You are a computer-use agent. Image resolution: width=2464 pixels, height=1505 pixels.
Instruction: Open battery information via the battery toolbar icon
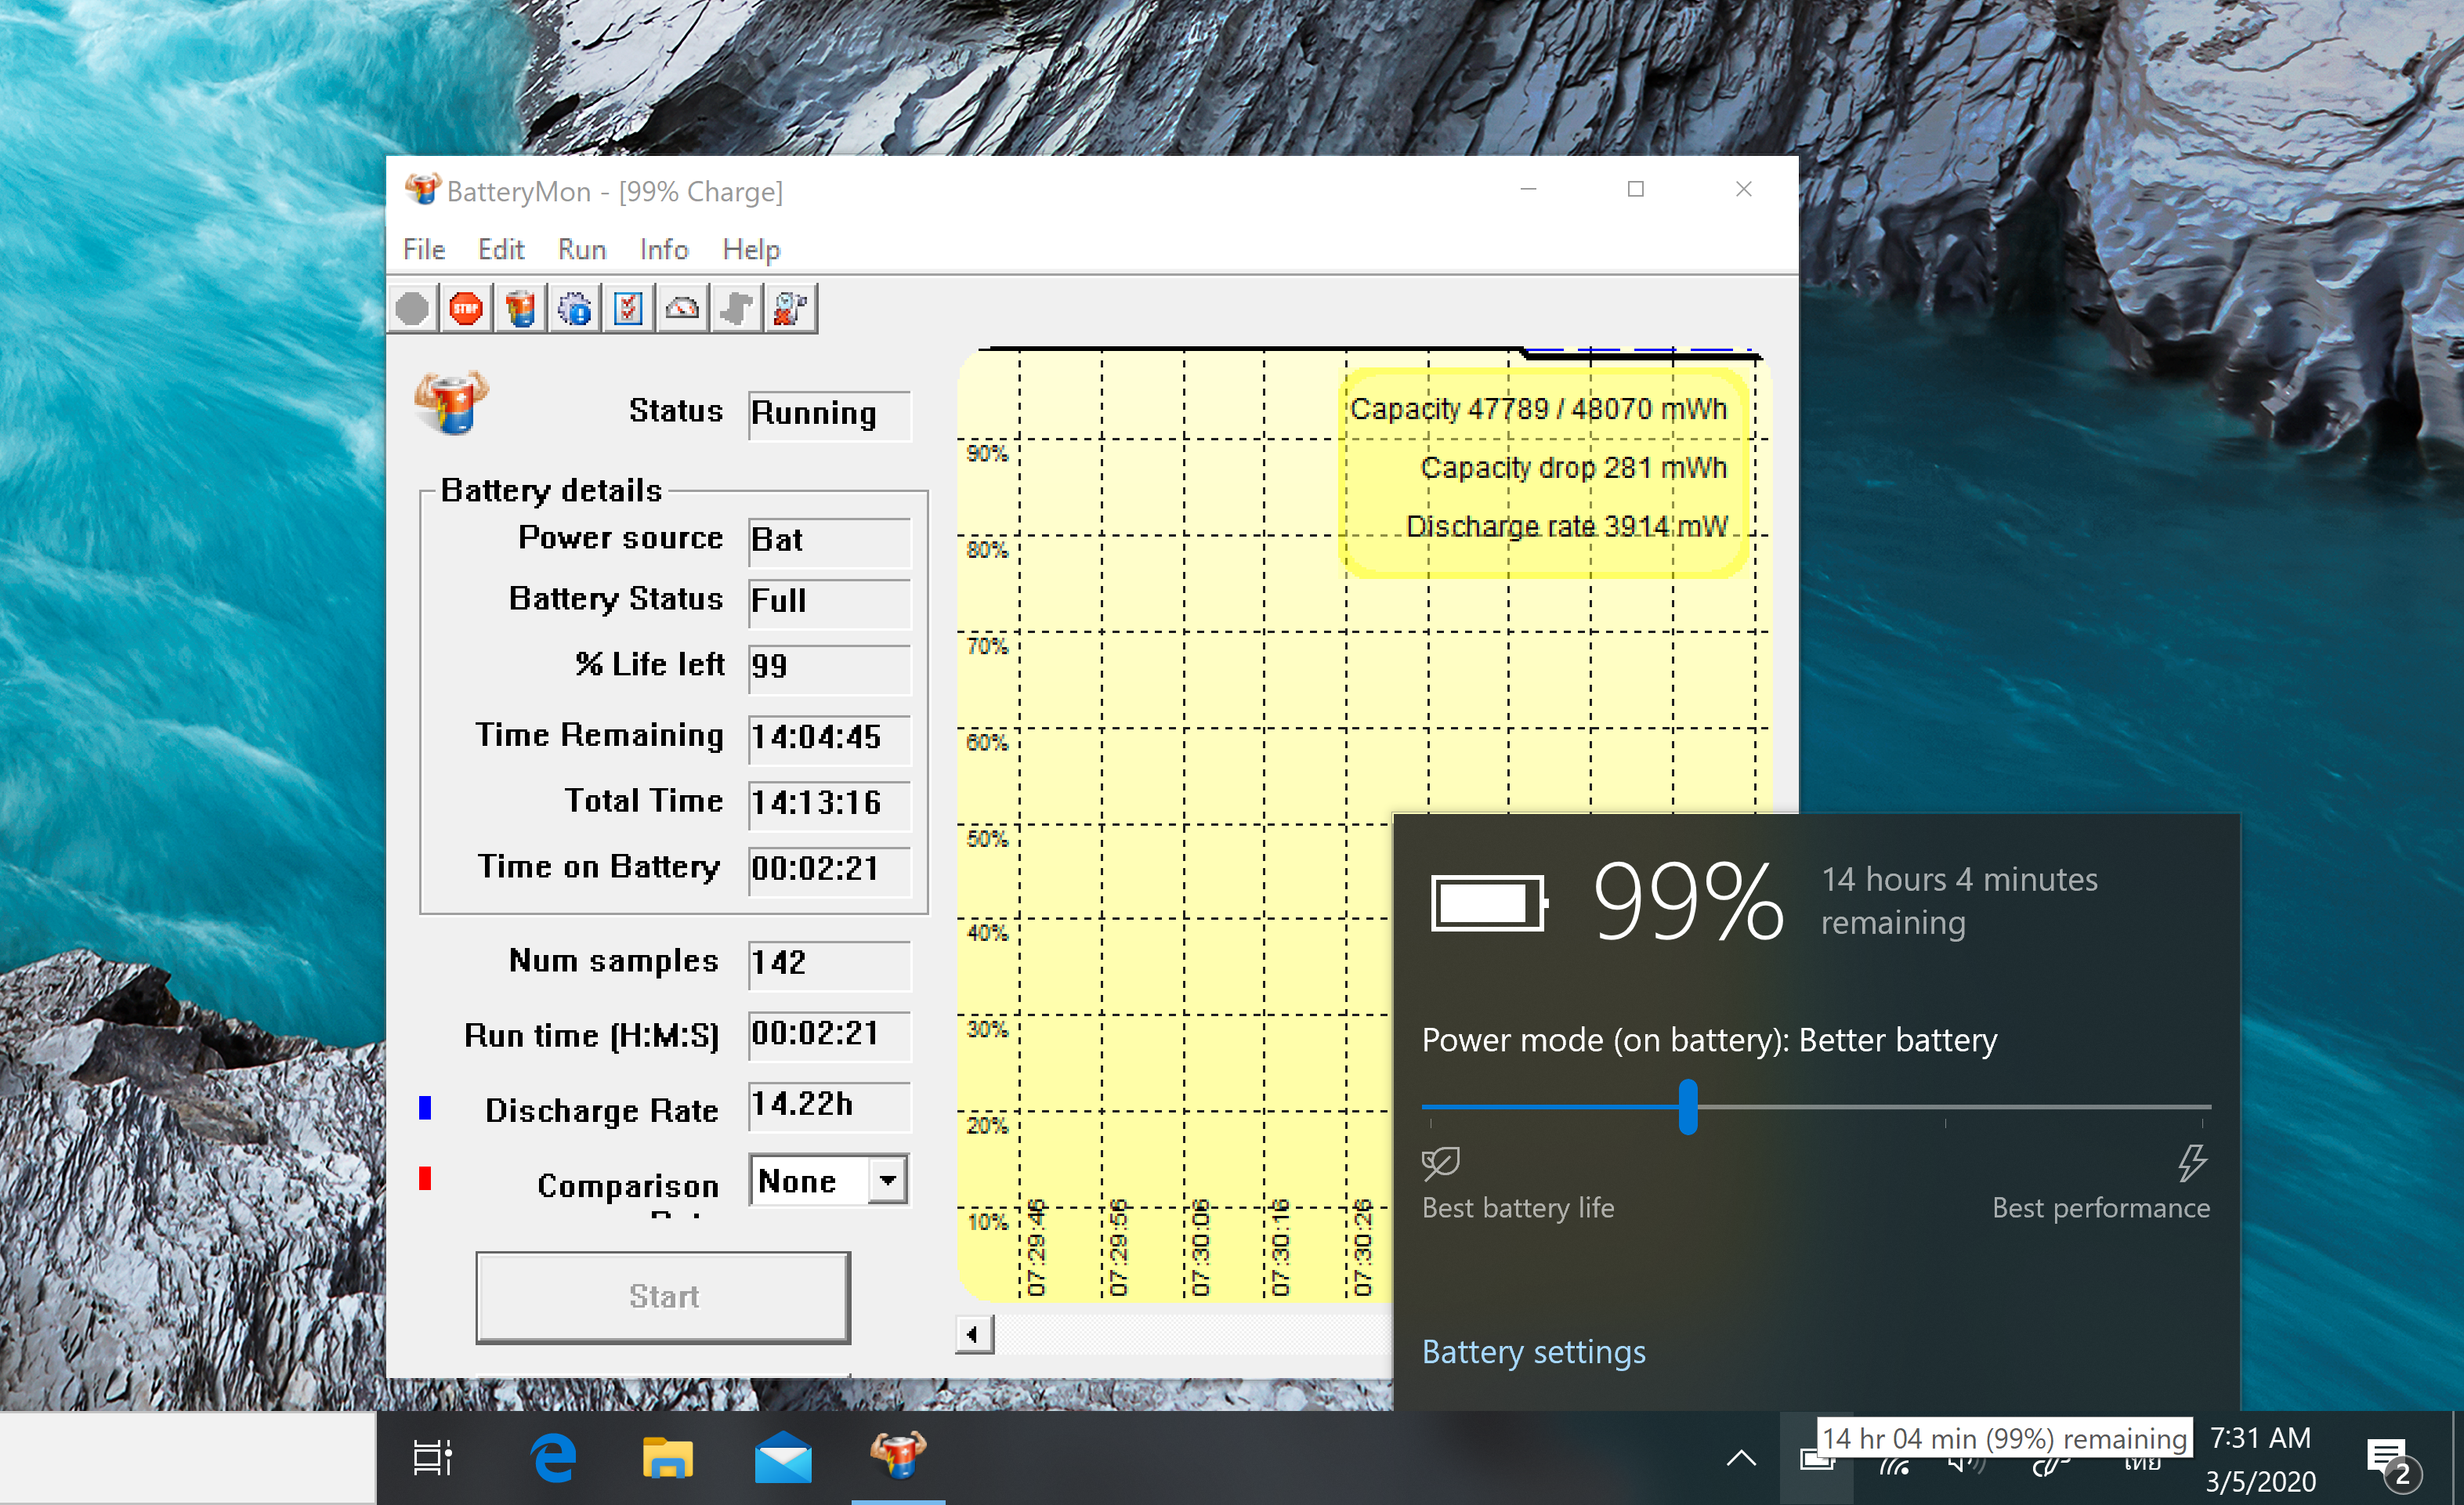(520, 308)
